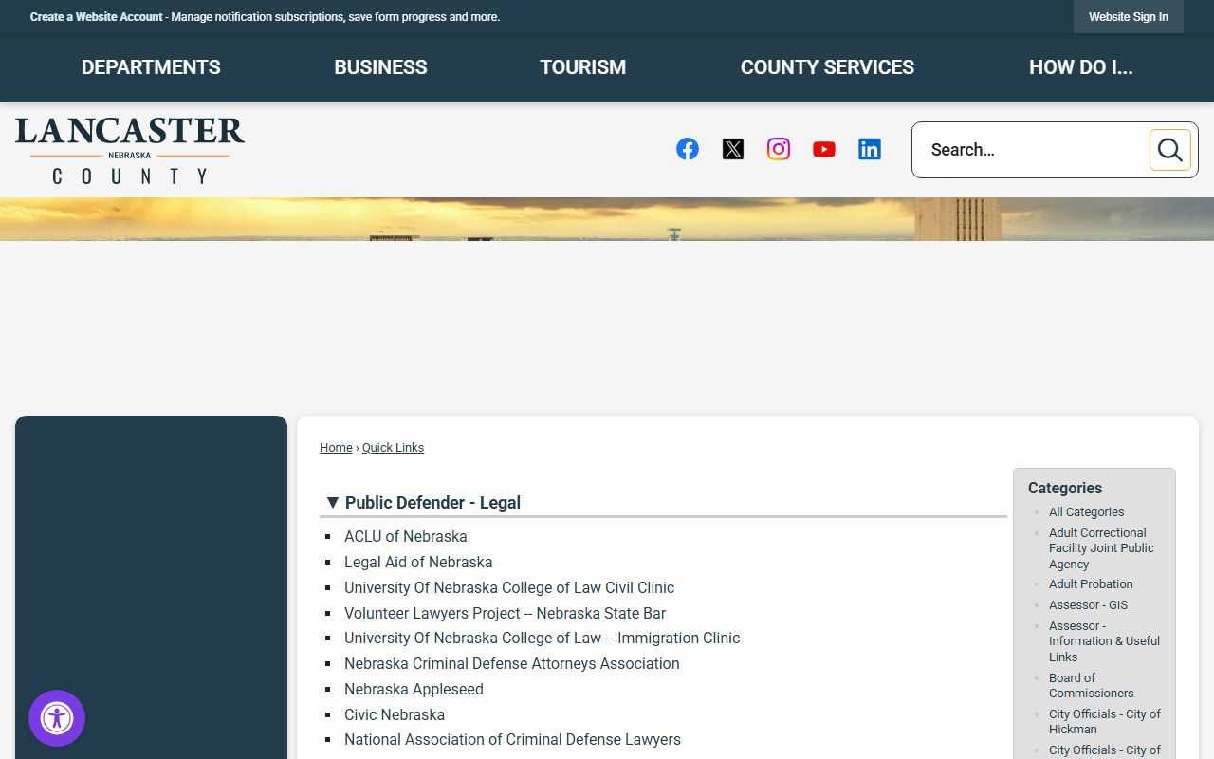This screenshot has height=759, width=1214.
Task: Open the County Services menu
Action: (x=827, y=67)
